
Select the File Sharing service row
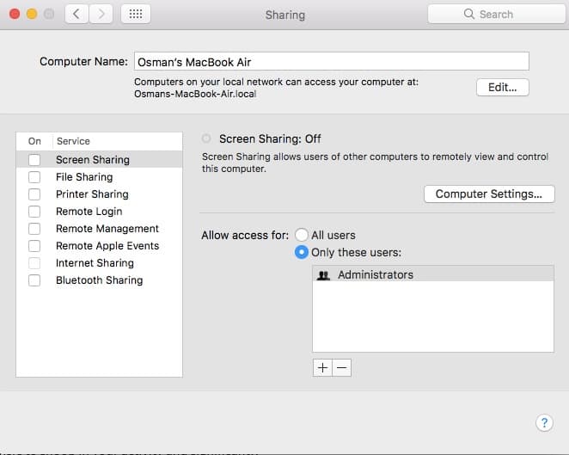coord(99,177)
